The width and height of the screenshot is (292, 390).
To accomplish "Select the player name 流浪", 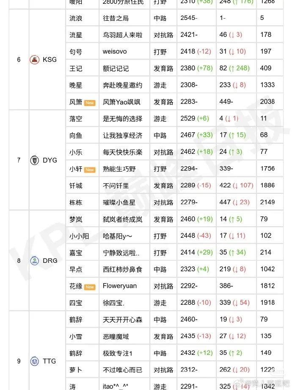I will 76,18.
